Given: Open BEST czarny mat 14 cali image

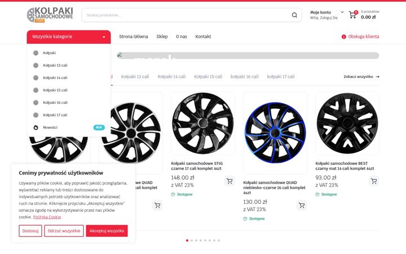Looking at the screenshot, I should tap(347, 124).
